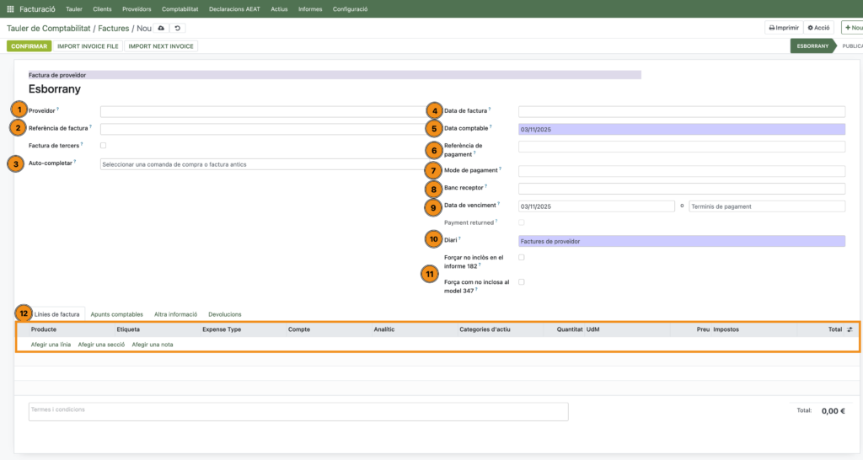Screen dimensions: 863x460
Task: Click the Termes i condicions text area
Action: 298,411
